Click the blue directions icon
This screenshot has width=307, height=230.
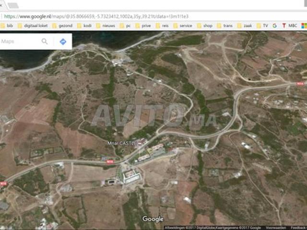point(63,42)
